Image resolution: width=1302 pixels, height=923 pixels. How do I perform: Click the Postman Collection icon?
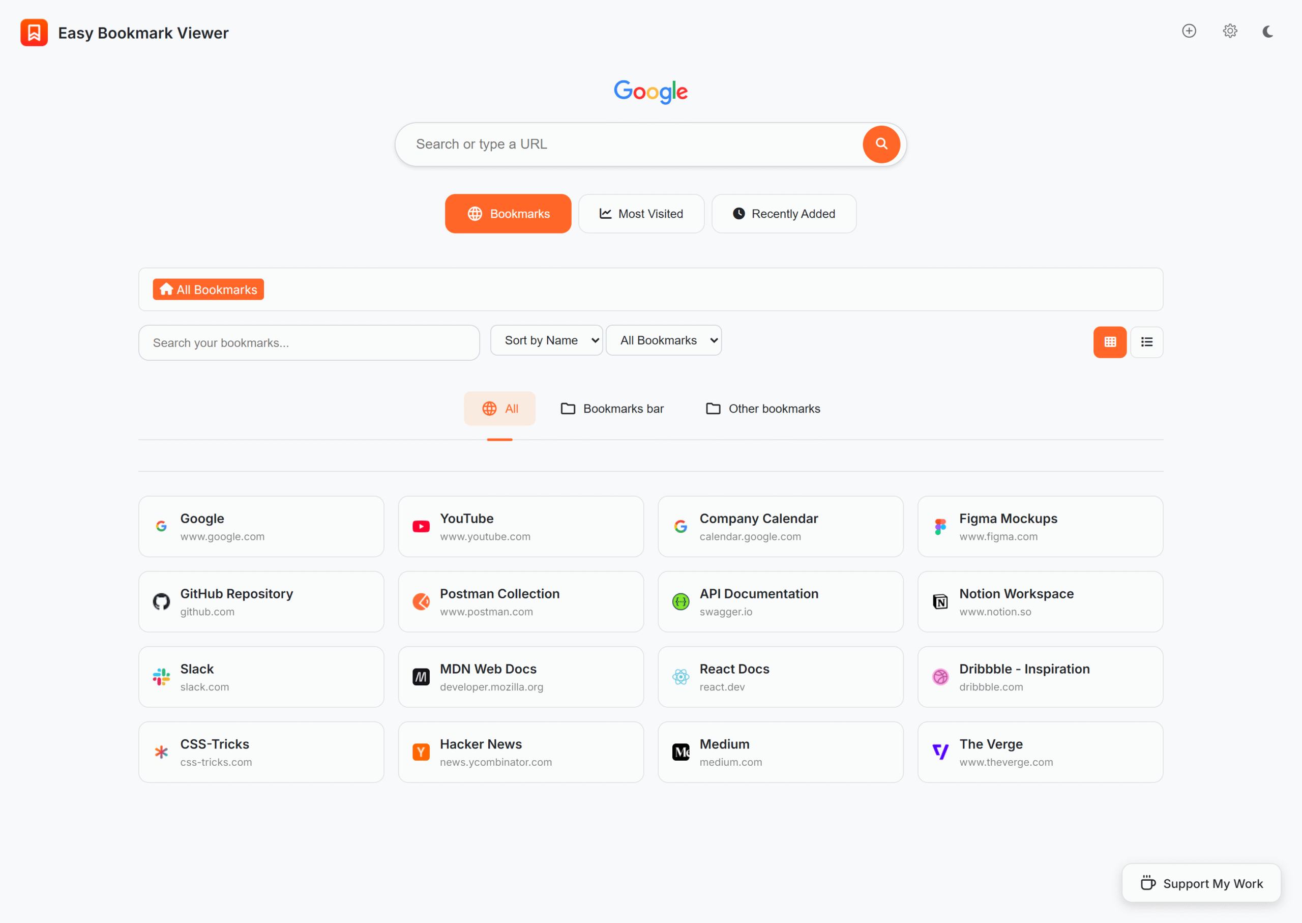coord(421,601)
